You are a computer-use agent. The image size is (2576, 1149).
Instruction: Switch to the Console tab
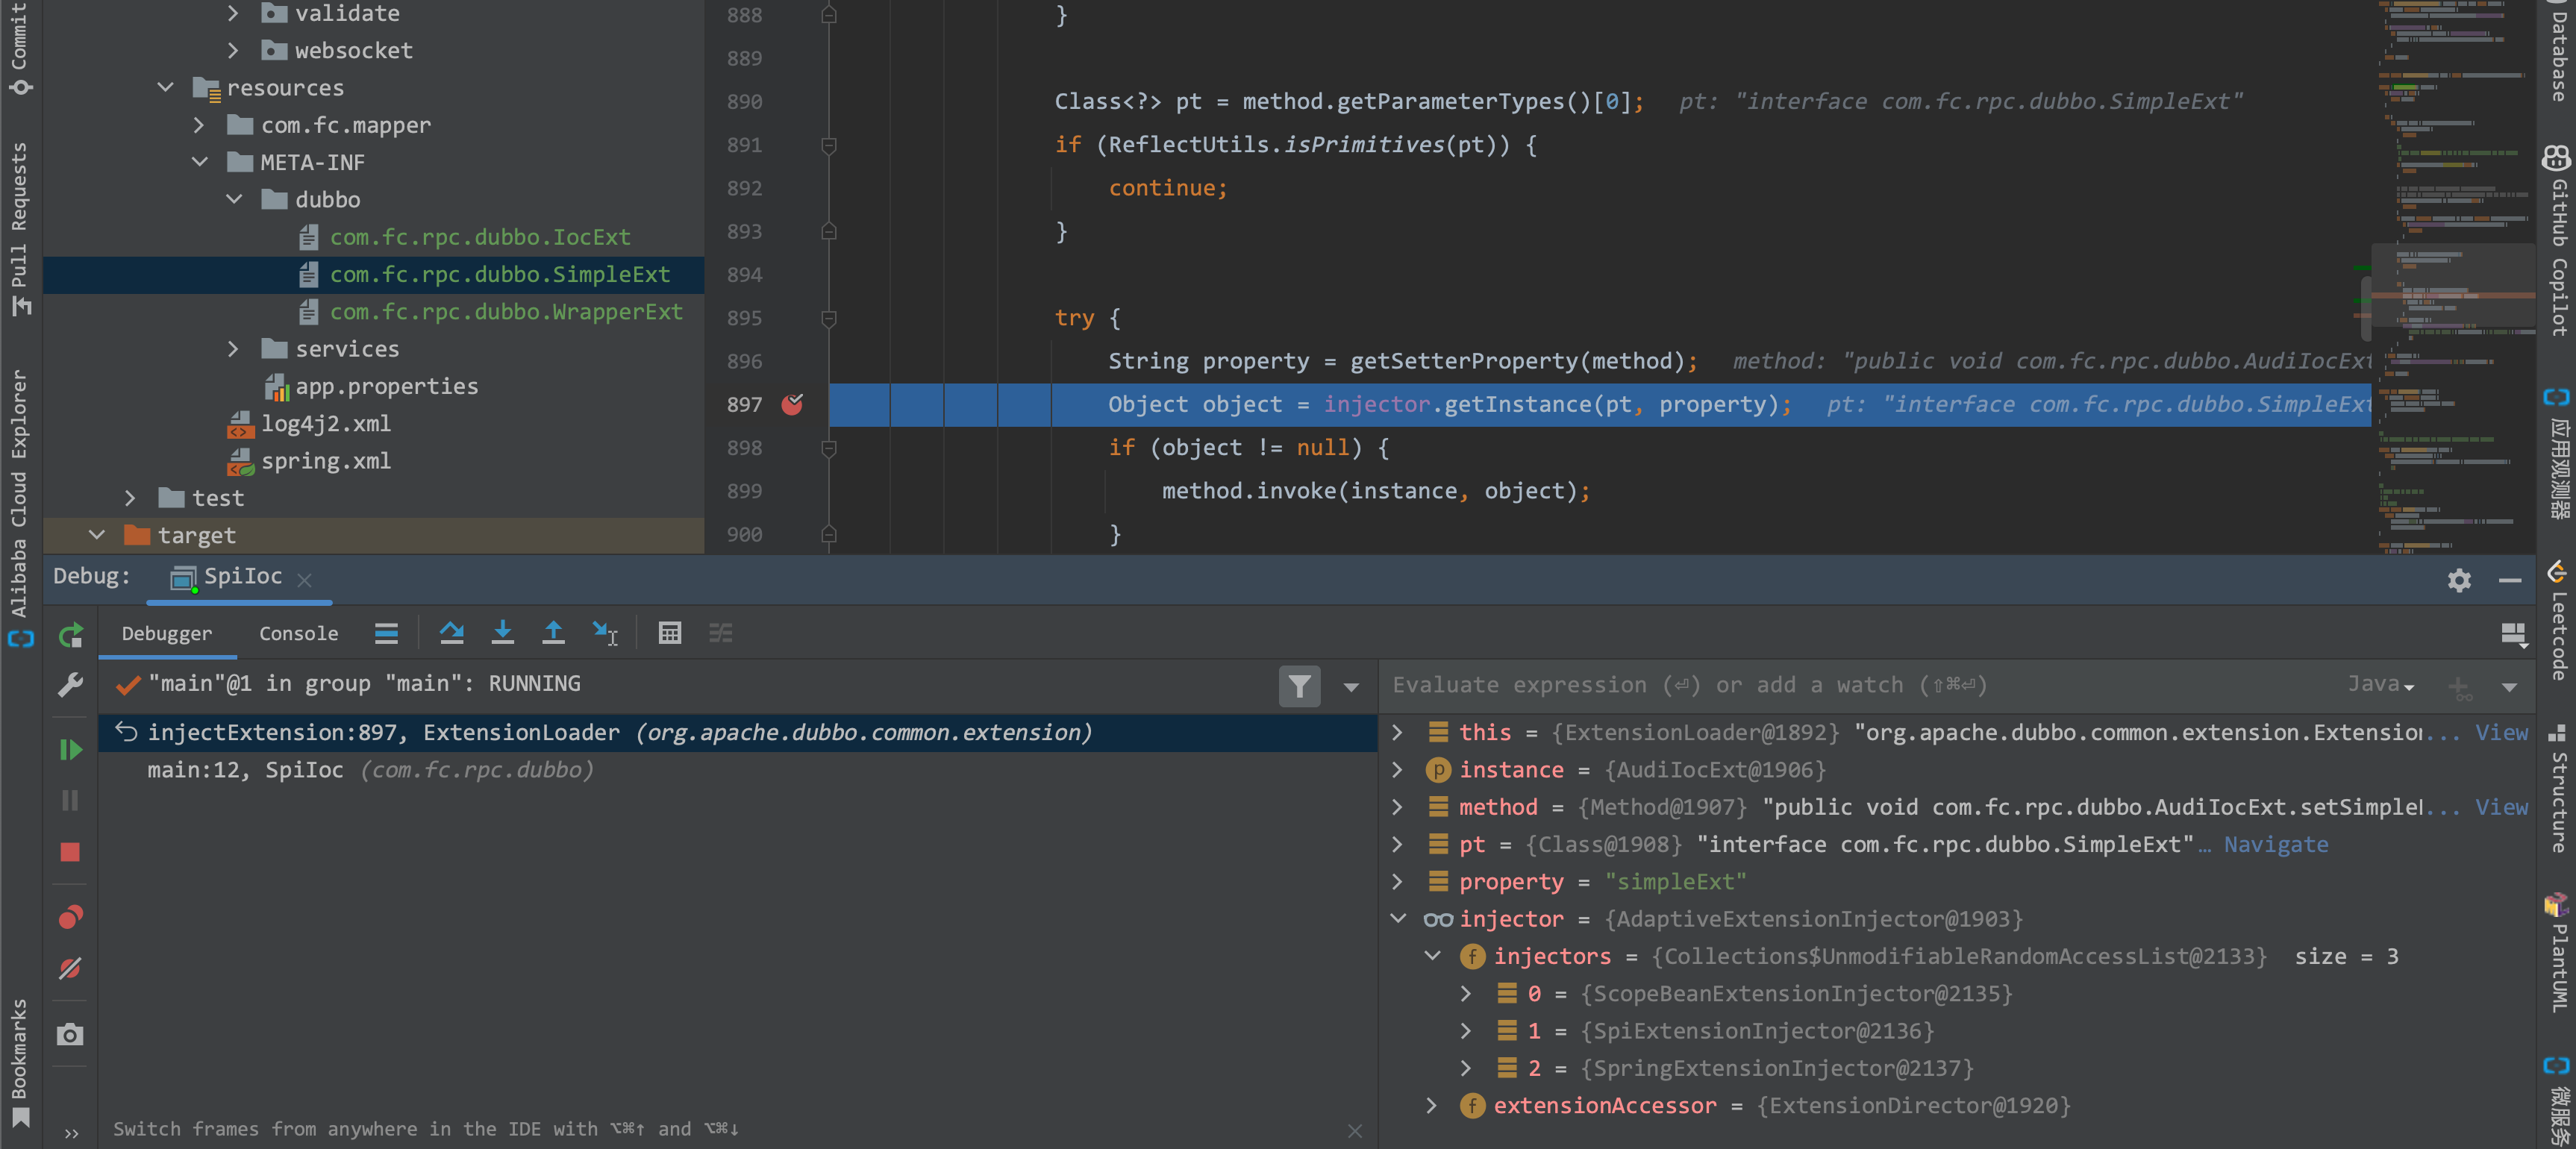(298, 633)
